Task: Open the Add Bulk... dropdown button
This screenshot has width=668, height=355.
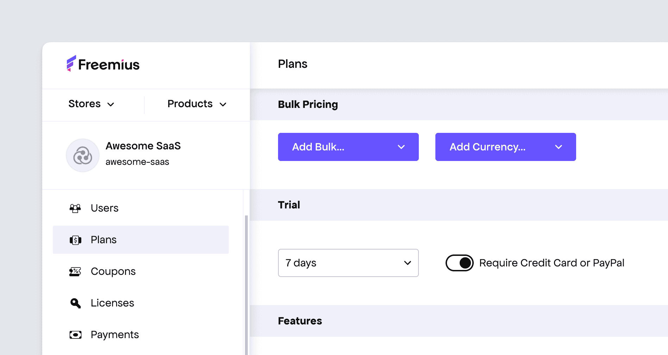Action: pyautogui.click(x=348, y=147)
